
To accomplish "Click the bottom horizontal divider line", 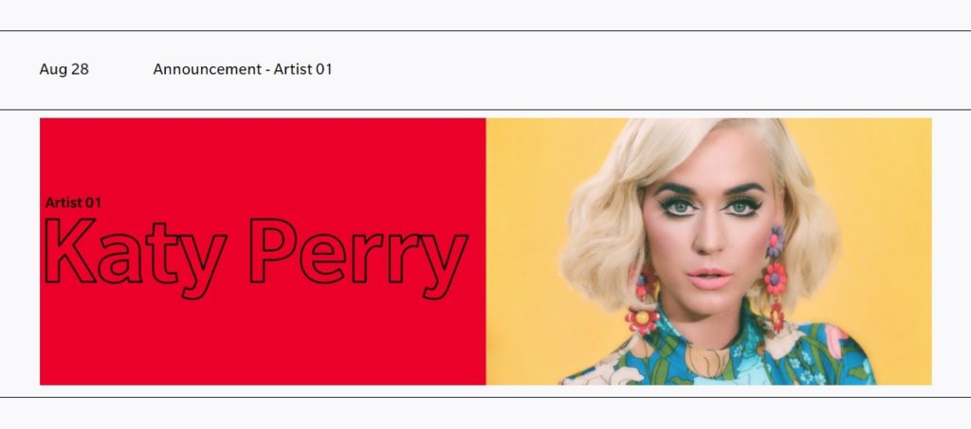I will pos(485,398).
